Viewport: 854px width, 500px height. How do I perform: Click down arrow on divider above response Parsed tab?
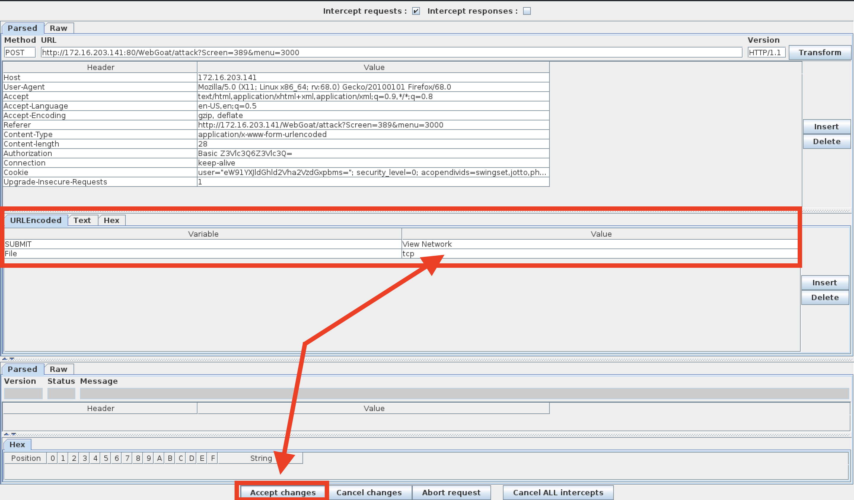click(x=12, y=359)
